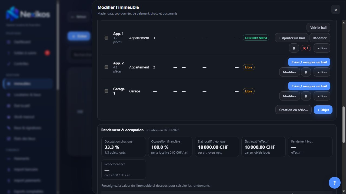Click the Occupation physique 33,3 % card

pyautogui.click(x=124, y=147)
